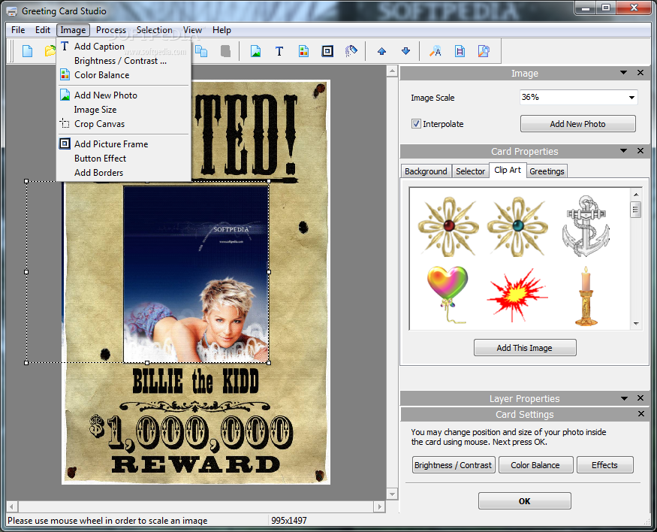Choose Button Effect from the Image menu
The height and width of the screenshot is (532, 657).
(124, 158)
